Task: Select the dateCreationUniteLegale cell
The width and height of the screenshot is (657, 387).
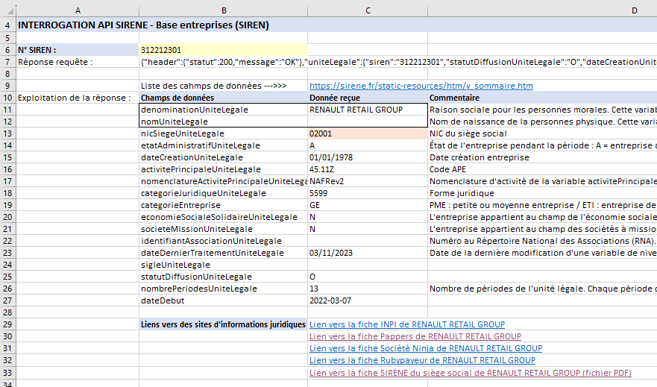Action: (223, 157)
